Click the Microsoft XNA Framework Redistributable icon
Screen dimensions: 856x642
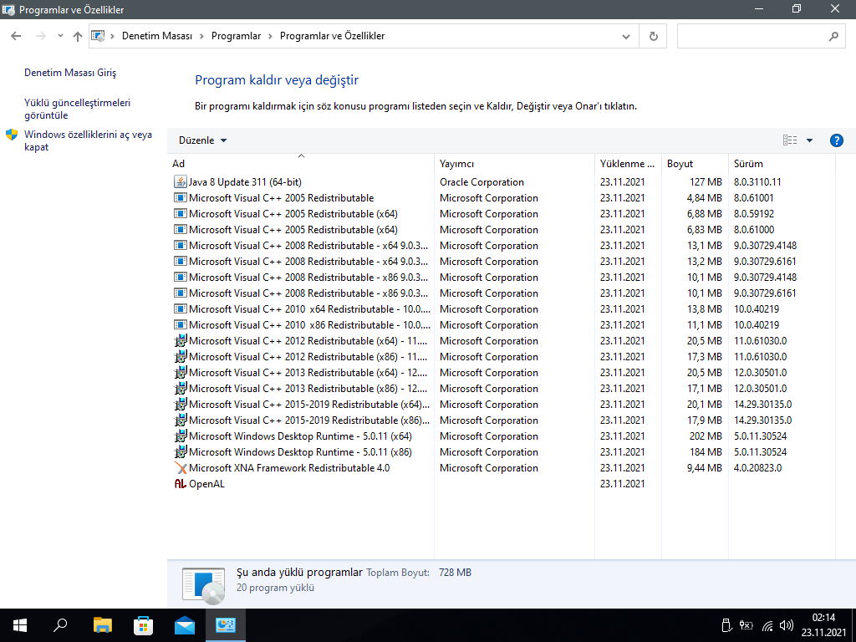181,468
